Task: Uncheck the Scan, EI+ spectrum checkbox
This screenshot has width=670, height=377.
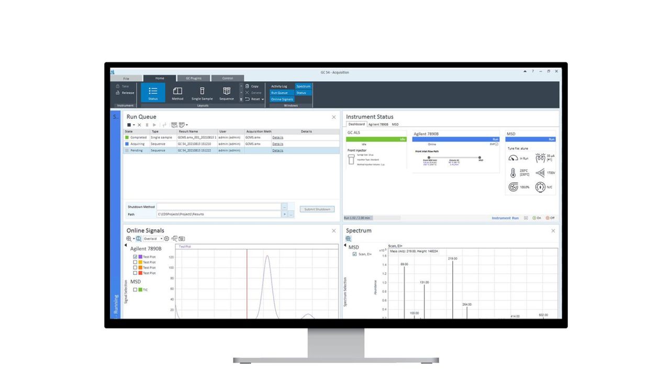Action: [x=355, y=254]
